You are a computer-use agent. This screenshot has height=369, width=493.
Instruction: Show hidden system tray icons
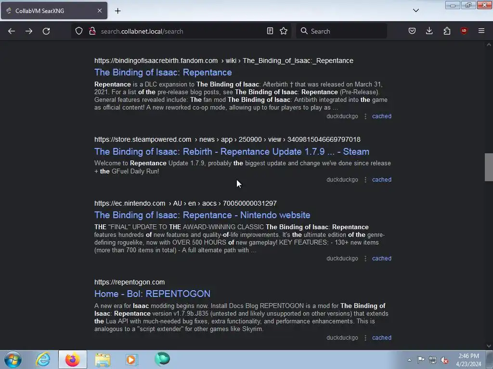point(409,360)
